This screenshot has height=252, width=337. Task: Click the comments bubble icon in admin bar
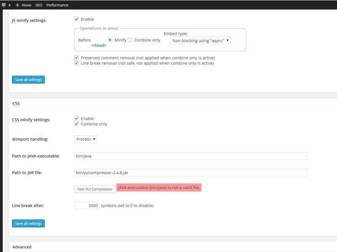[x=3, y=5]
